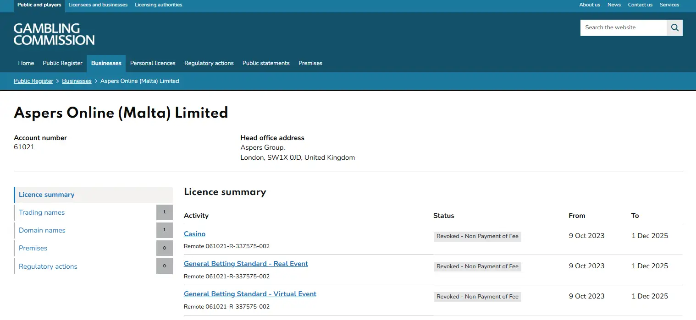Image resolution: width=696 pixels, height=320 pixels.
Task: Open Regulatory actions in main navigation
Action: 209,63
